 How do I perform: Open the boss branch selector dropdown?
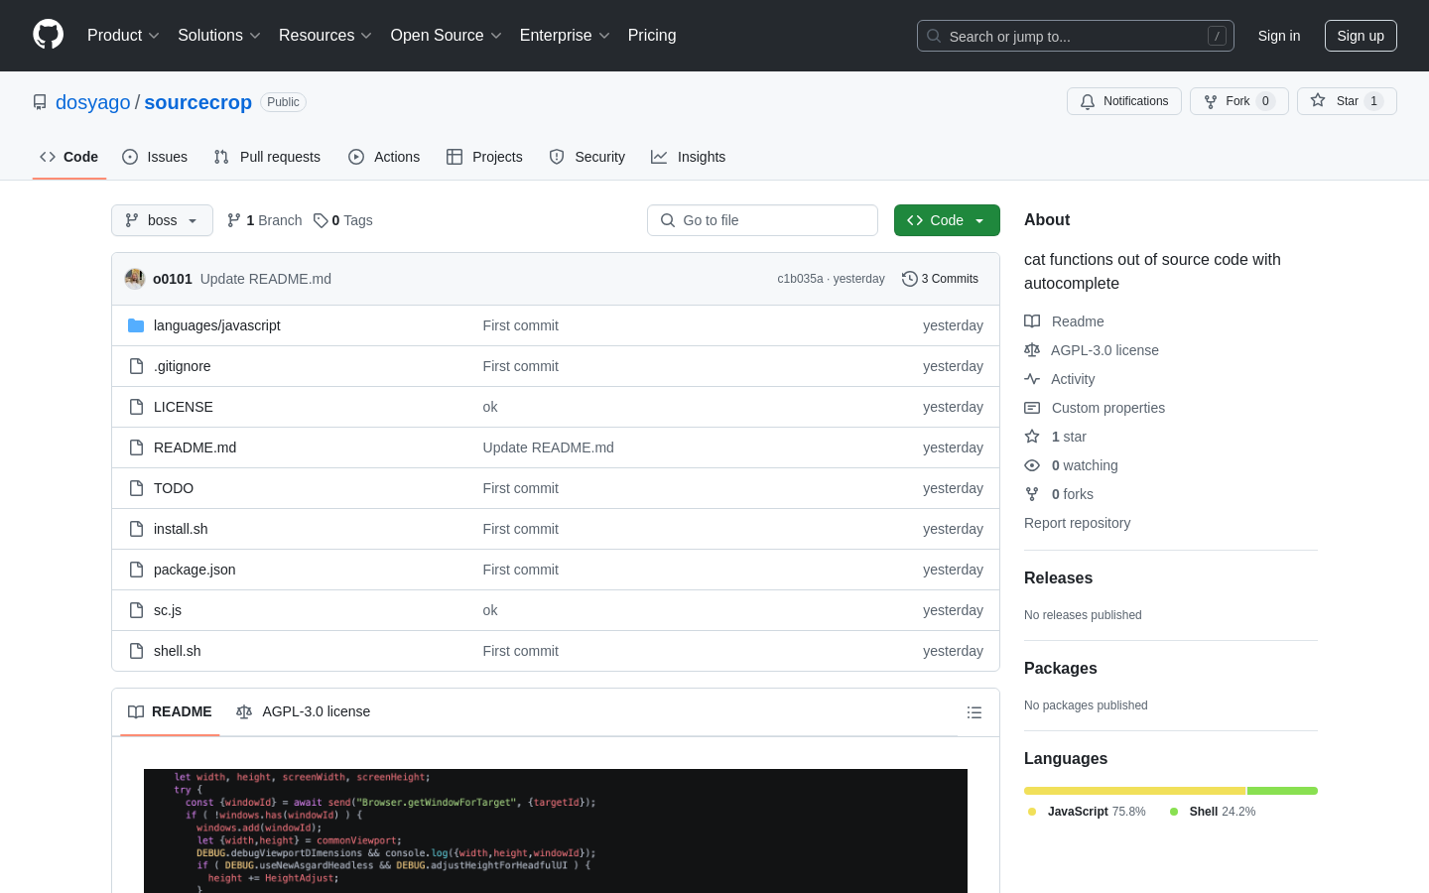(x=162, y=220)
